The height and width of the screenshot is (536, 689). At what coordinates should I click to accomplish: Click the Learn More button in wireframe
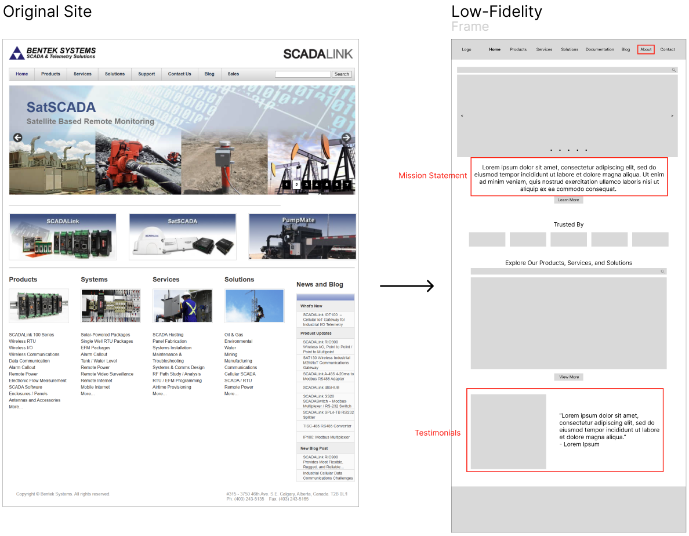pyautogui.click(x=568, y=200)
